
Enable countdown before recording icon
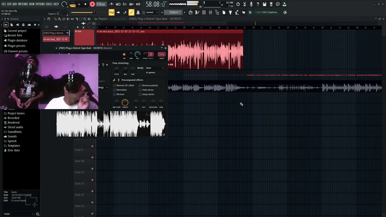tap(125, 4)
